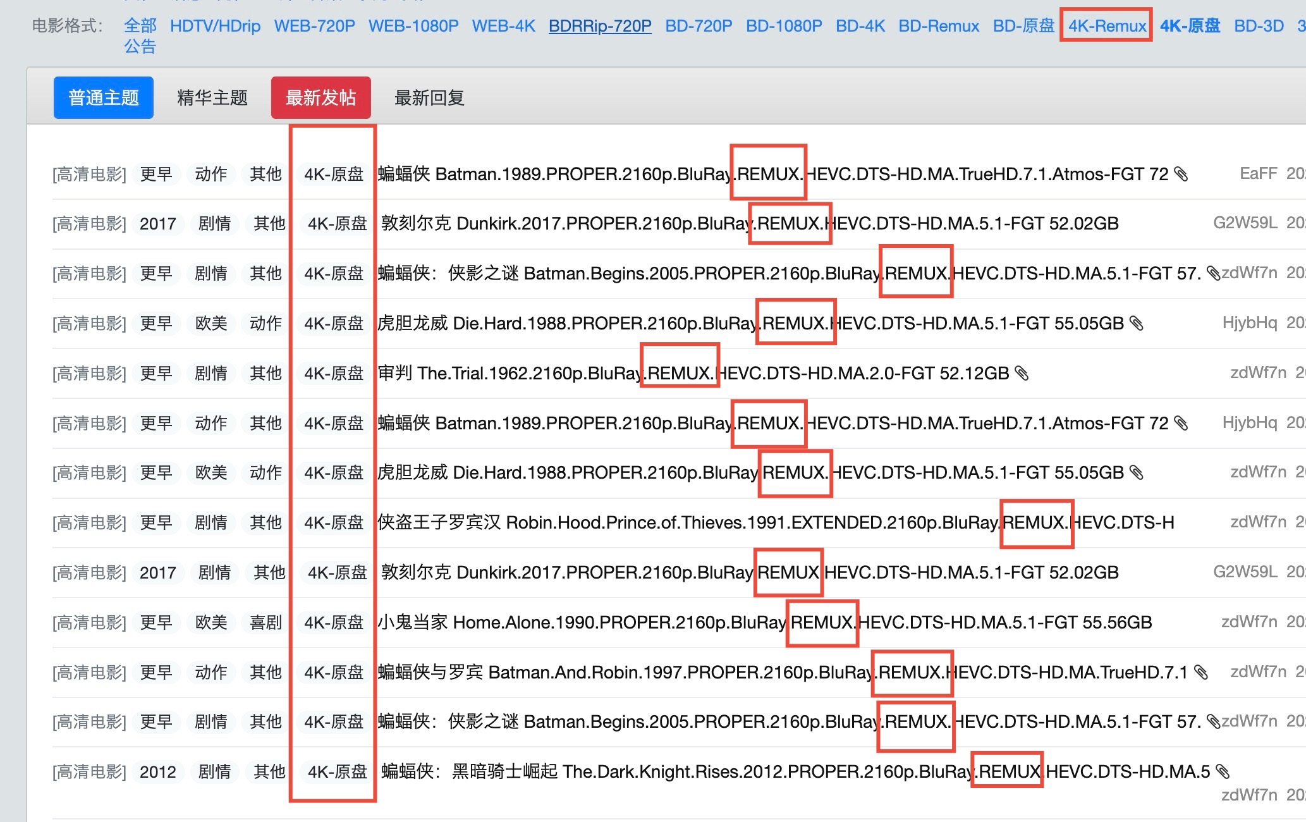Click paperclip on Batman 1989 post by EaFF
Screen dimensions: 1306x822
tap(1181, 174)
